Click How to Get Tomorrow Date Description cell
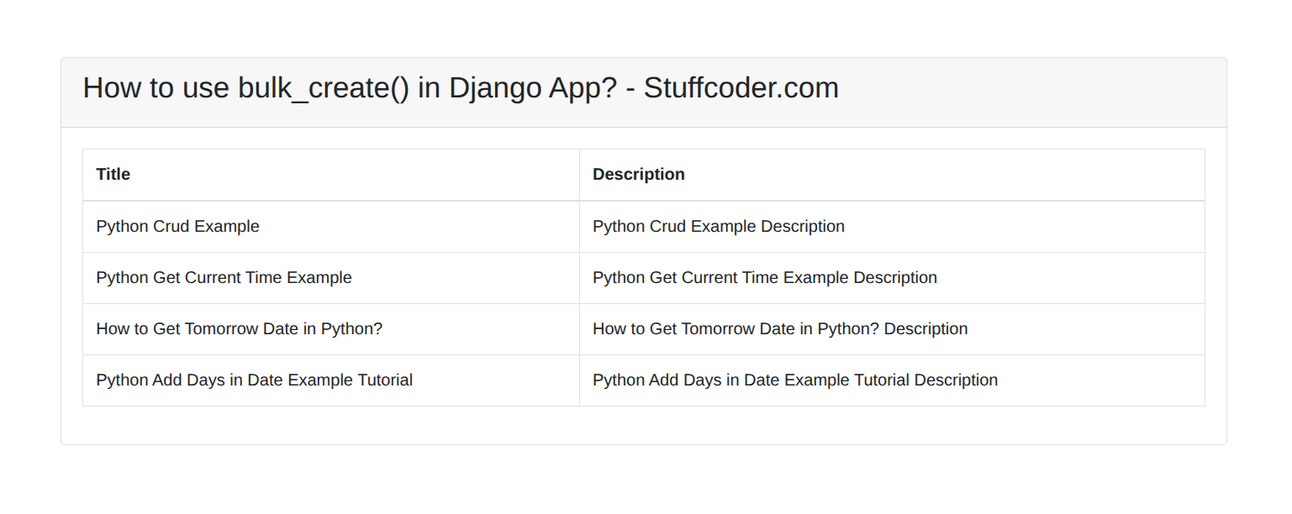 (892, 329)
